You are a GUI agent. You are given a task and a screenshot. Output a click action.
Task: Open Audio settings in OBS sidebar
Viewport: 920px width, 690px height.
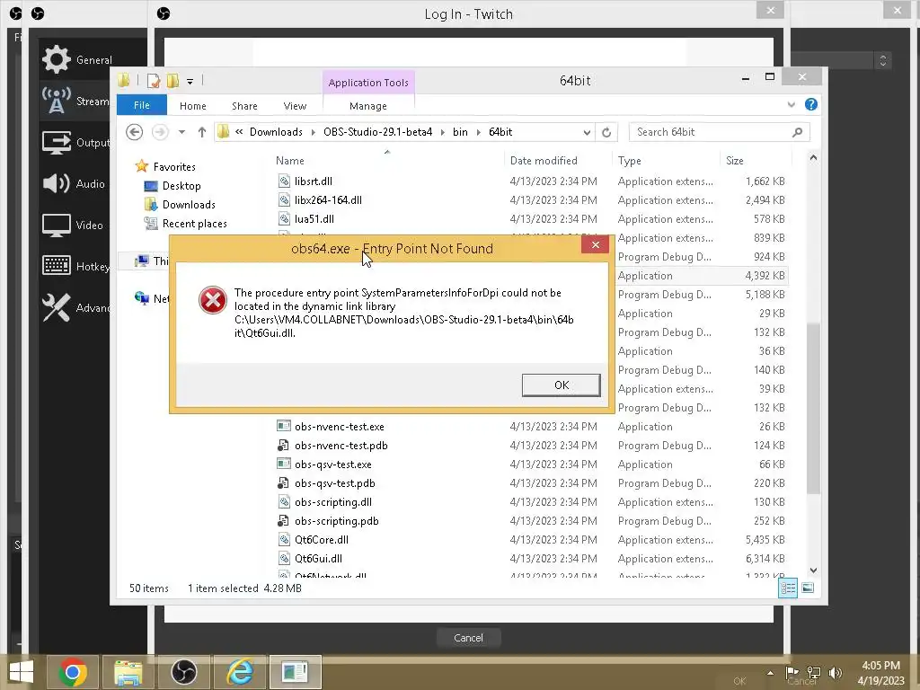[x=75, y=183]
